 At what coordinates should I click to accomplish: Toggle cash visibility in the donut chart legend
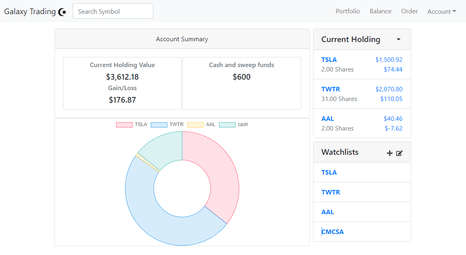pyautogui.click(x=244, y=124)
